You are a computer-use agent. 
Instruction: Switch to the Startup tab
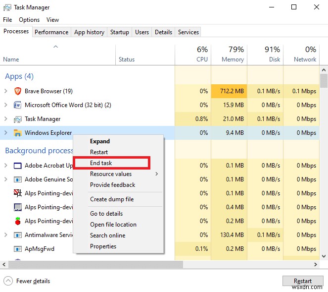(x=119, y=32)
